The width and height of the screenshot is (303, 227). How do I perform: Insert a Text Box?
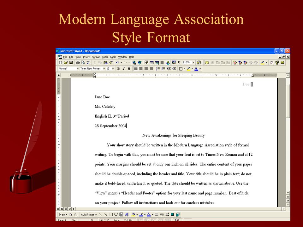coord(121,214)
